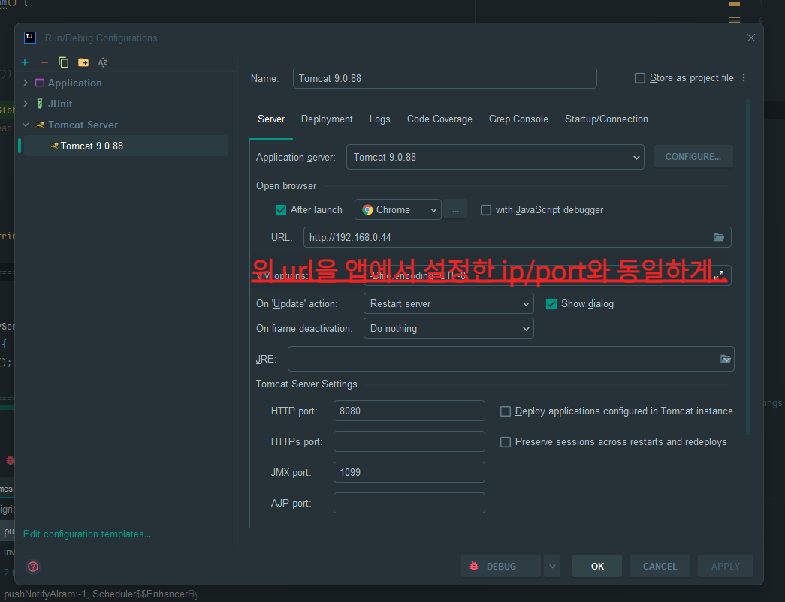This screenshot has width=785, height=602.
Task: Click the HTTPs port field
Action: pyautogui.click(x=409, y=441)
